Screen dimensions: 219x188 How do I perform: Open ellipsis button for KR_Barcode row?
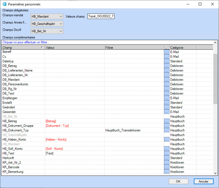(166, 167)
